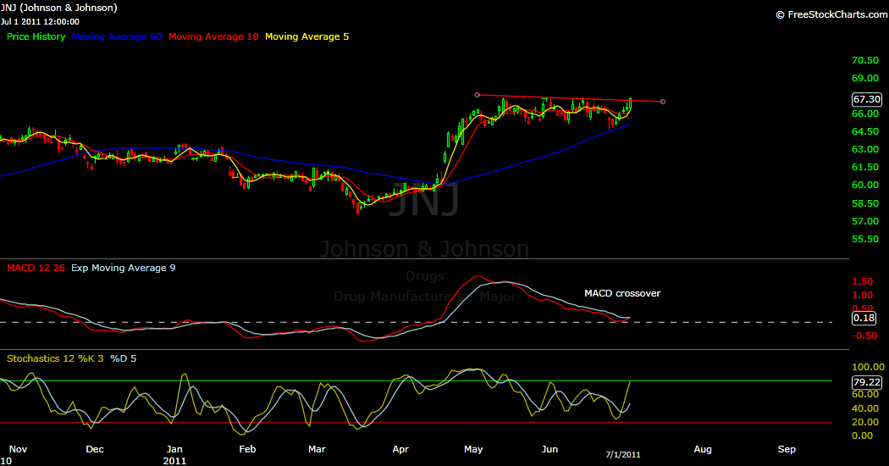Click the 60.00 stochastics axis value
This screenshot has width=889, height=466.
click(x=865, y=395)
